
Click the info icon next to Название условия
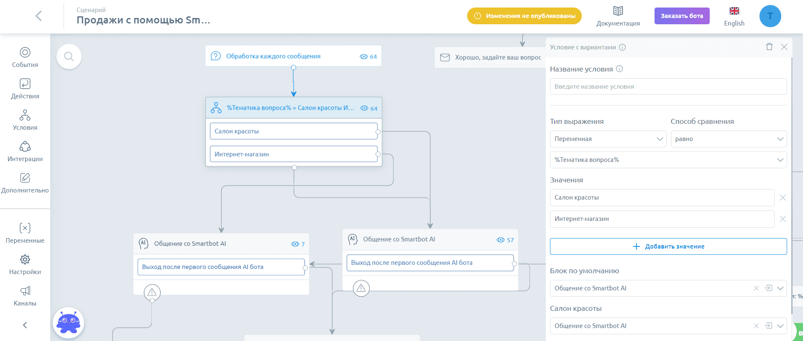[x=619, y=69]
